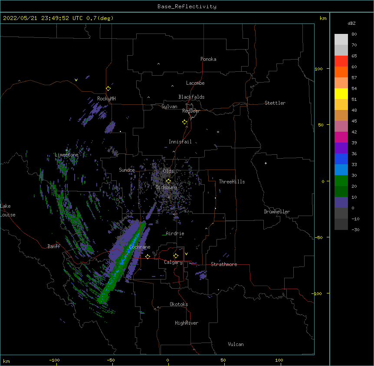Click the Ponoka city label
The image size is (374, 366).
(208, 59)
